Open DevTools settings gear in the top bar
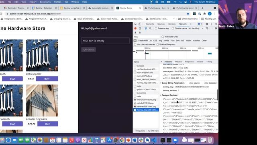 tap(207, 24)
